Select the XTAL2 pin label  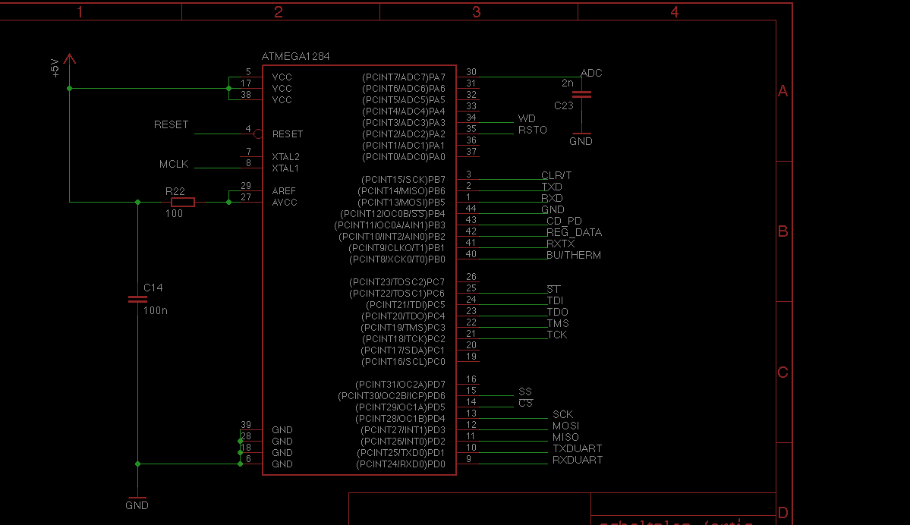coord(285,156)
